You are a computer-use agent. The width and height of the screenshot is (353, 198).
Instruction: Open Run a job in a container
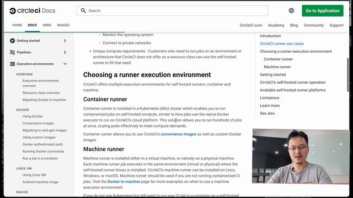[x=40, y=158]
